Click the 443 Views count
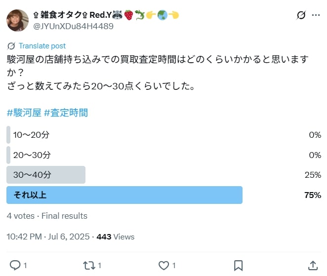 [x=115, y=237]
